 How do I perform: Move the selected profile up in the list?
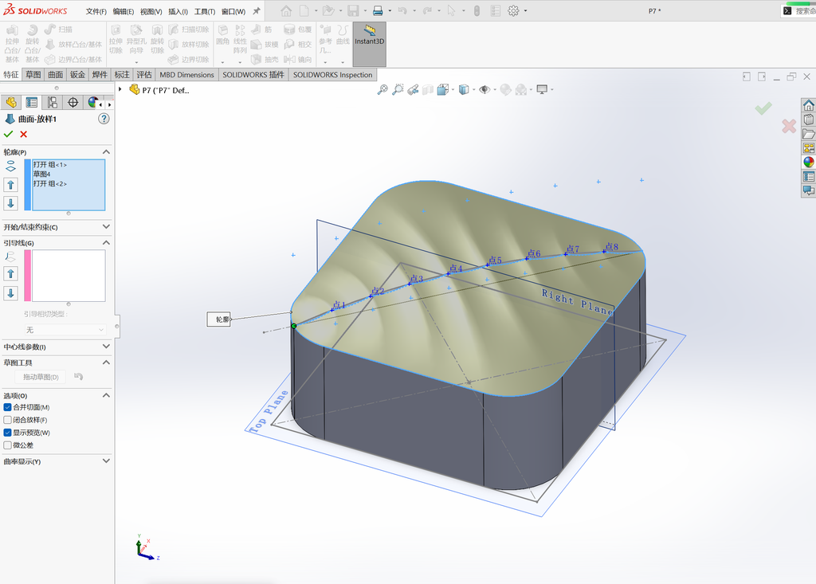click(11, 185)
